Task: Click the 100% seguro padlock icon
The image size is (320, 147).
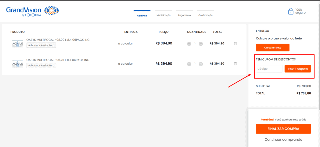Action: point(290,11)
